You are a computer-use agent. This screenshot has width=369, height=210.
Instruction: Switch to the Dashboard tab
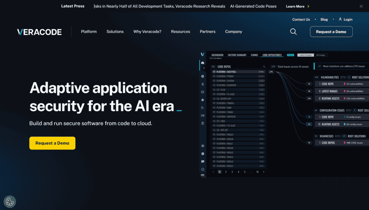coord(217,55)
